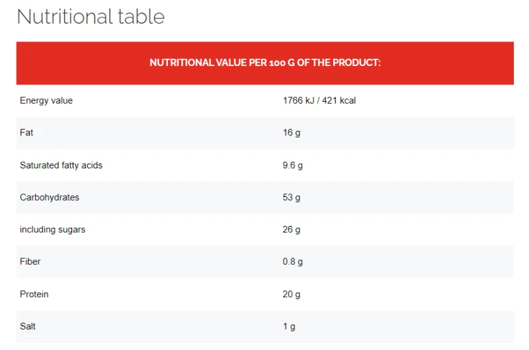The image size is (529, 350).
Task: Click the '421 kcal' energy figure
Action: [x=339, y=101]
